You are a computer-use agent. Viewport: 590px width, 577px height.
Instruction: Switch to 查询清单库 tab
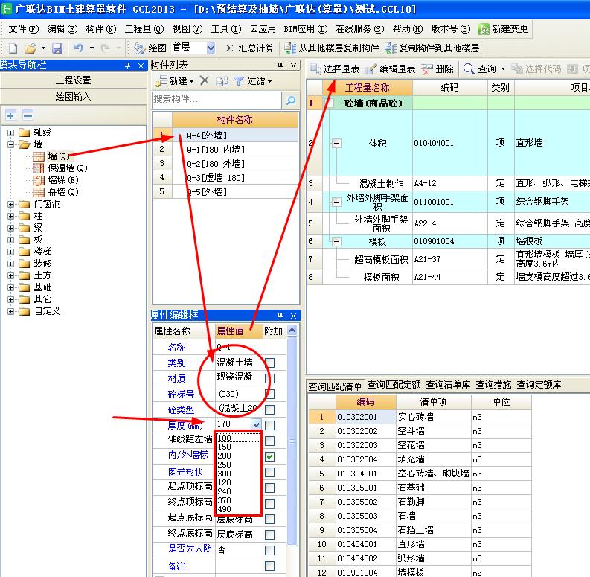coord(448,385)
